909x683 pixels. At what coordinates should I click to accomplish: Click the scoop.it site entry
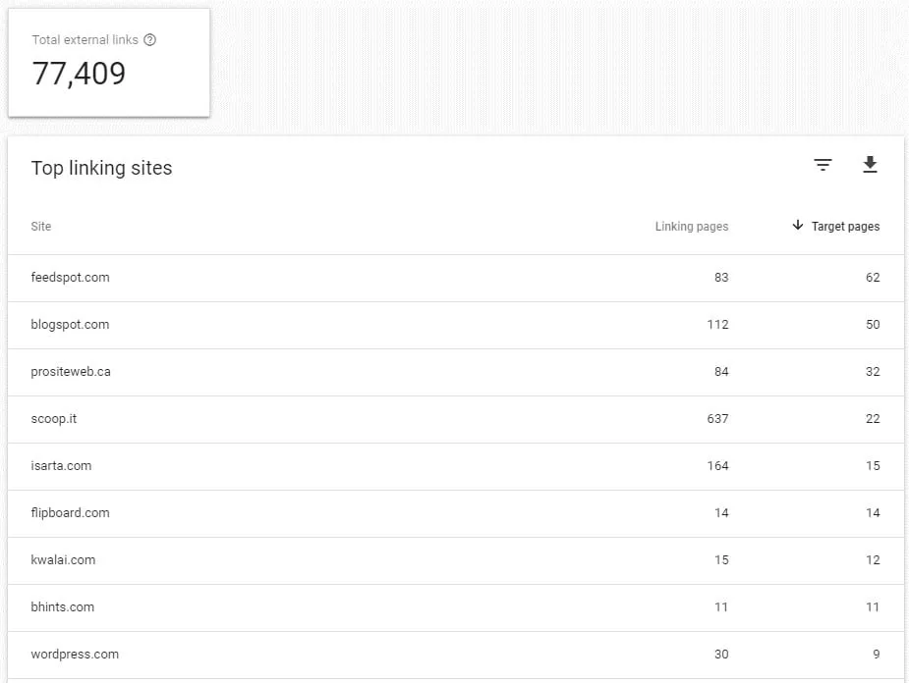click(54, 418)
